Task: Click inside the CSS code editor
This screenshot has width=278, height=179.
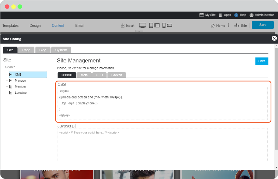Action: [x=162, y=103]
